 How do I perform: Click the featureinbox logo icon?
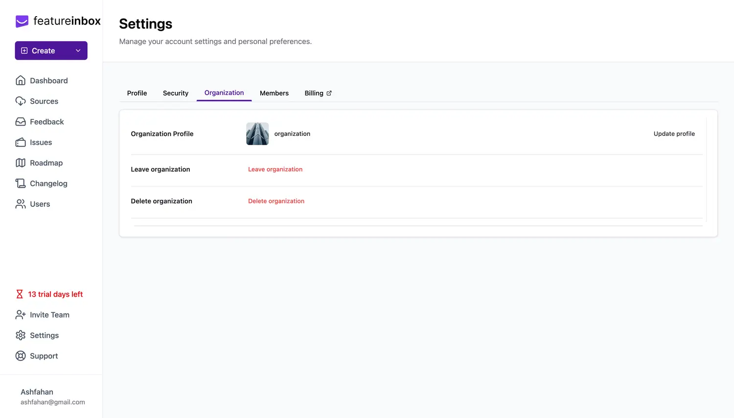click(x=22, y=21)
